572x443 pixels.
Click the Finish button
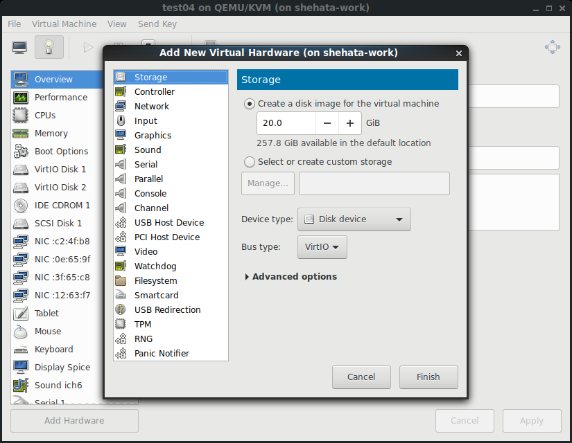[428, 377]
